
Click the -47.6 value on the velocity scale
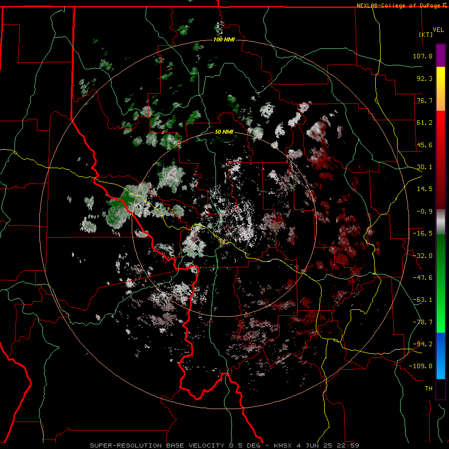pos(423,278)
